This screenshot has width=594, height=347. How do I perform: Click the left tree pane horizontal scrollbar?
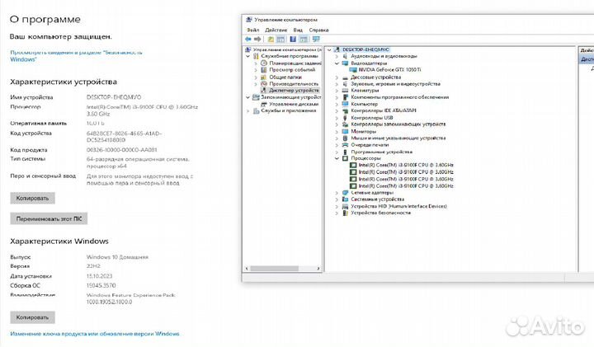tap(275, 269)
